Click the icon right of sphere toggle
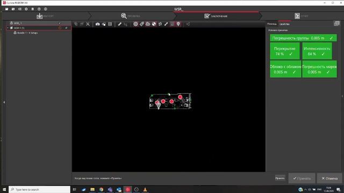The image size is (344, 193). click(x=160, y=24)
